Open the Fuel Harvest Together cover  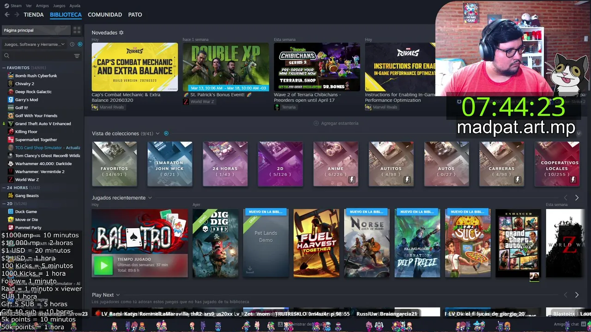point(316,243)
